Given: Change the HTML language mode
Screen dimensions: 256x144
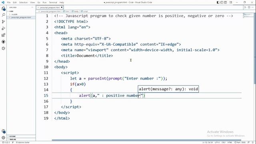Looking at the screenshot, I should coord(230,142).
